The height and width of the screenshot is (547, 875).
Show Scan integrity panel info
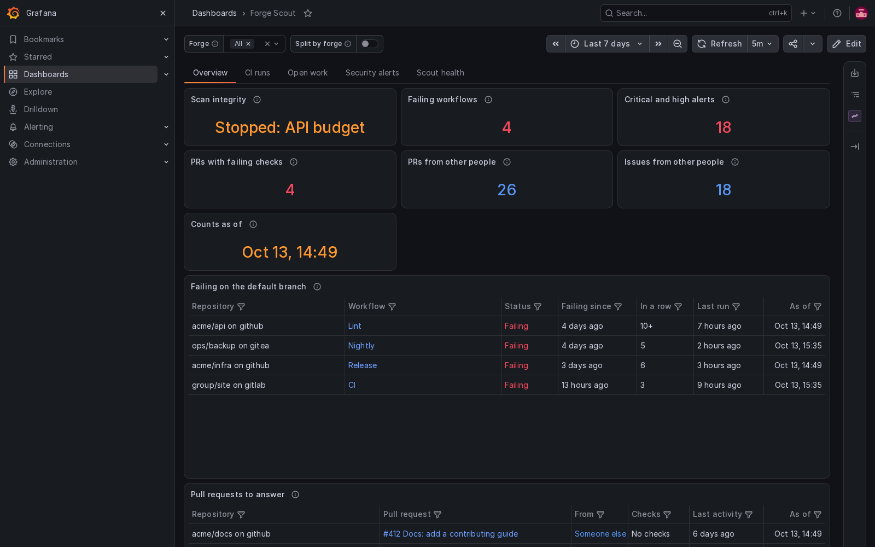[x=257, y=100]
